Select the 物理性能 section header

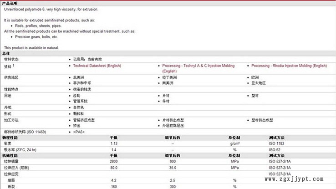[10, 138]
